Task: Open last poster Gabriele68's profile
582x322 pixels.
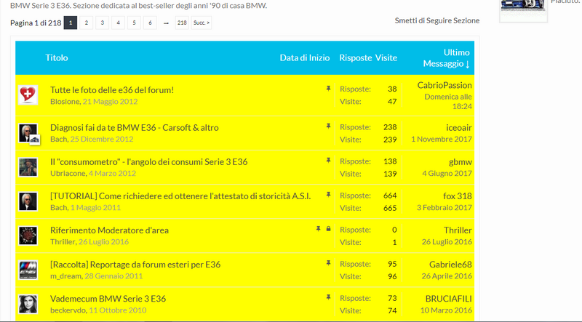Action: click(x=450, y=265)
